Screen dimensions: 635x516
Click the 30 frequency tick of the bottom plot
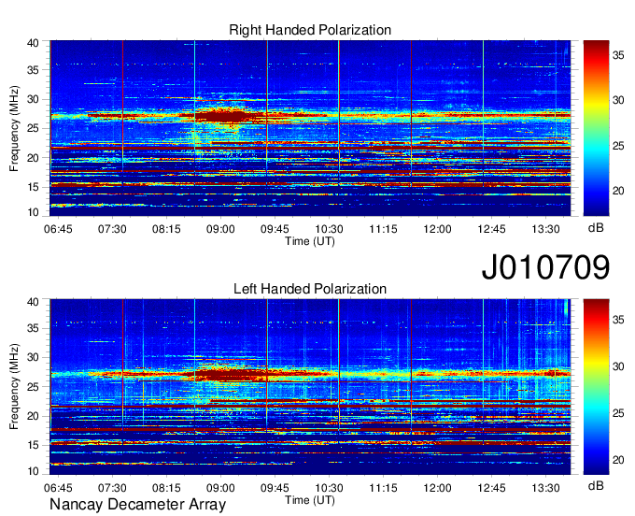33,357
